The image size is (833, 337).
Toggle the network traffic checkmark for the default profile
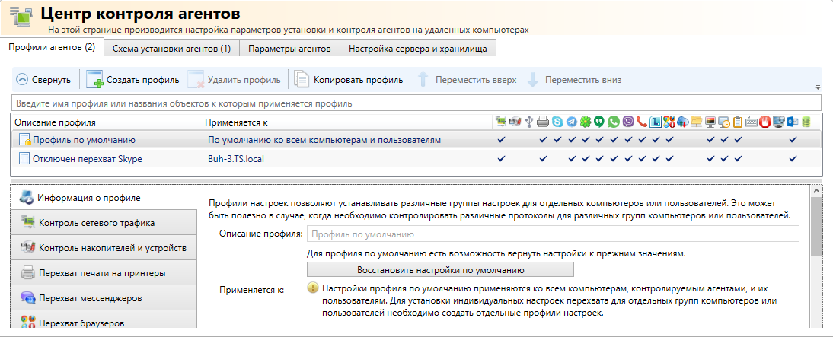tap(500, 140)
